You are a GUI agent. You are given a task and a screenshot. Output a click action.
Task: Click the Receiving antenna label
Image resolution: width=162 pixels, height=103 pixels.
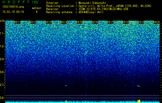pos(59,12)
